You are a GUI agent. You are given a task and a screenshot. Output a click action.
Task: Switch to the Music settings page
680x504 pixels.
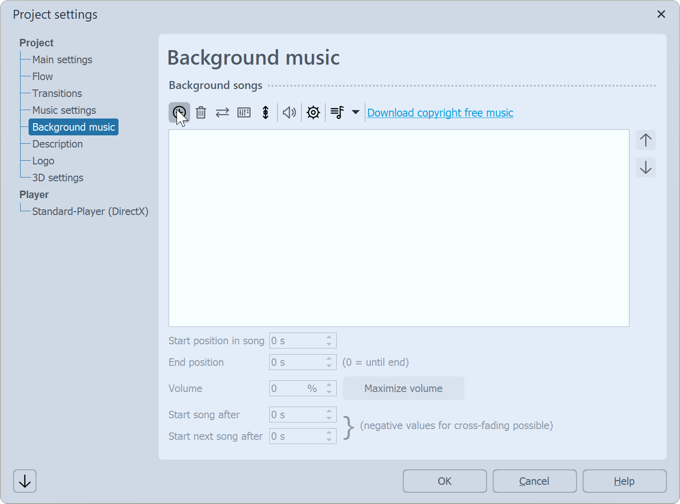tap(64, 110)
